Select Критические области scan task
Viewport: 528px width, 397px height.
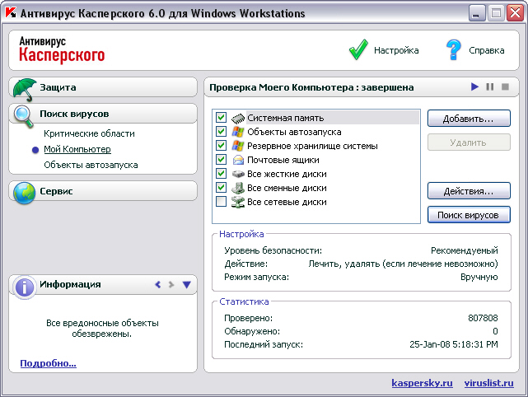pyautogui.click(x=89, y=133)
